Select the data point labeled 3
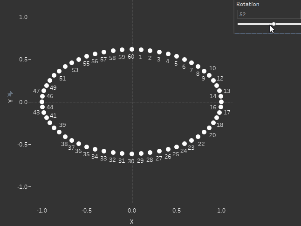 pos(159,52)
